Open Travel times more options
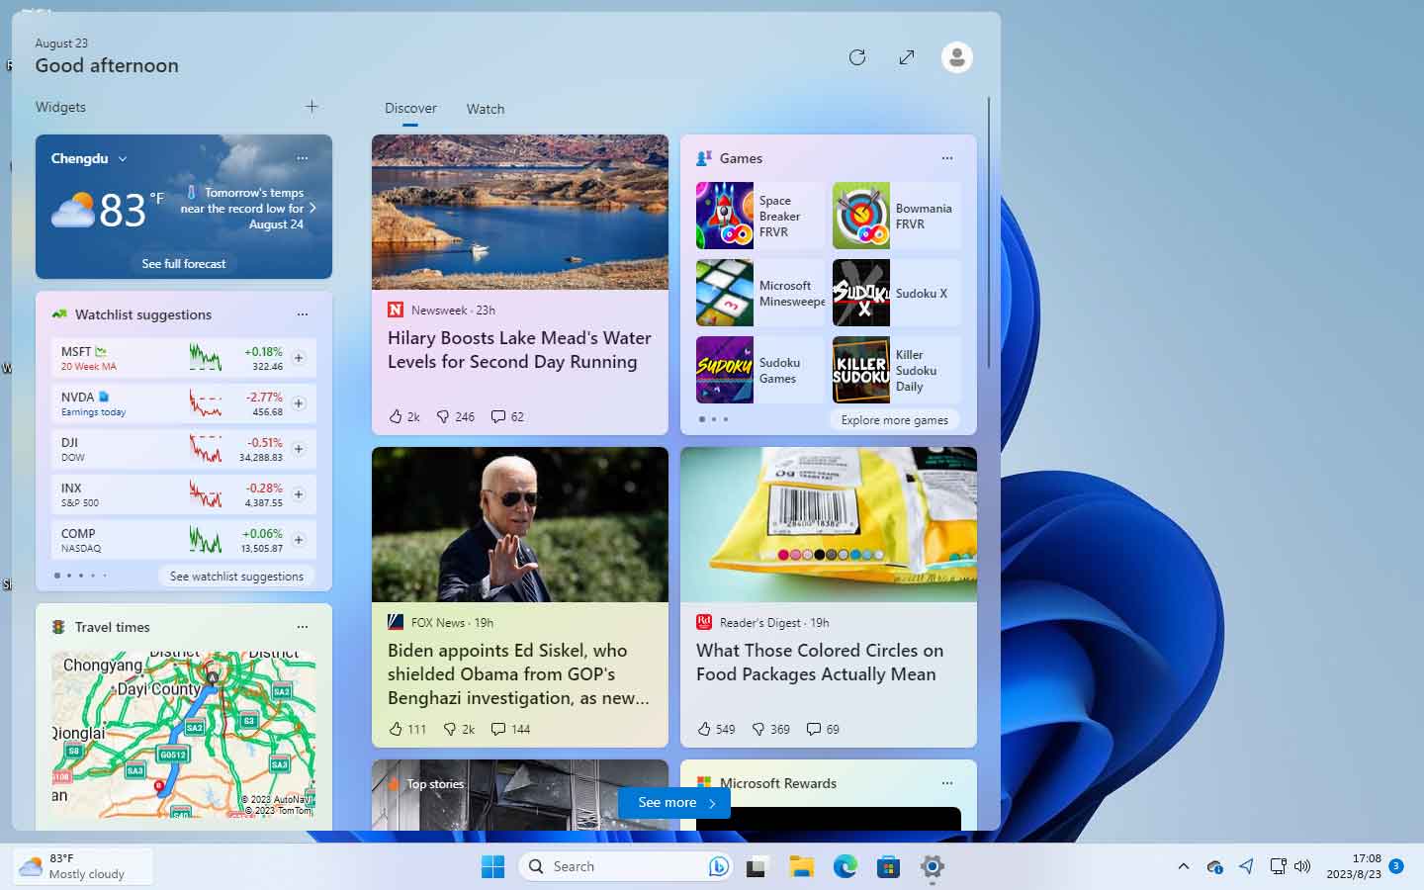 pyautogui.click(x=303, y=627)
